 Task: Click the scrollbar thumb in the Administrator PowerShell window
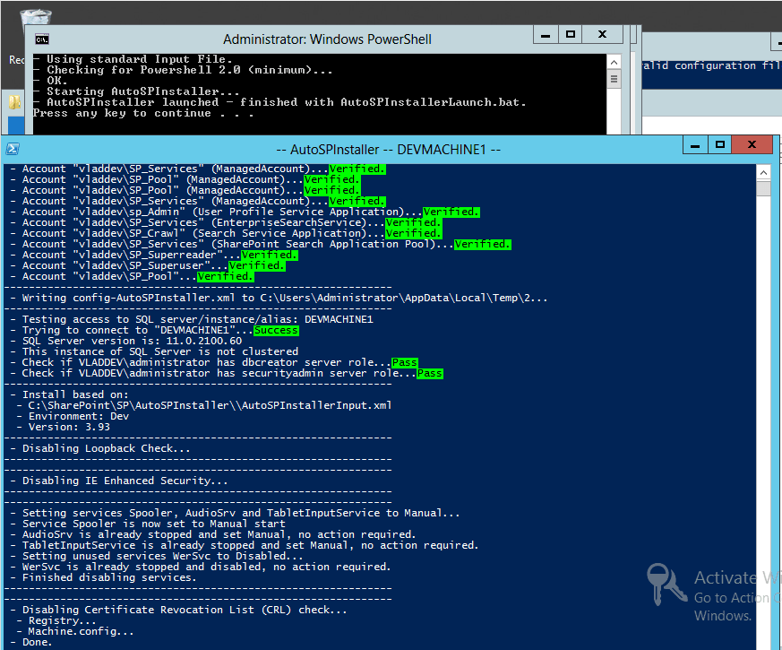(614, 79)
